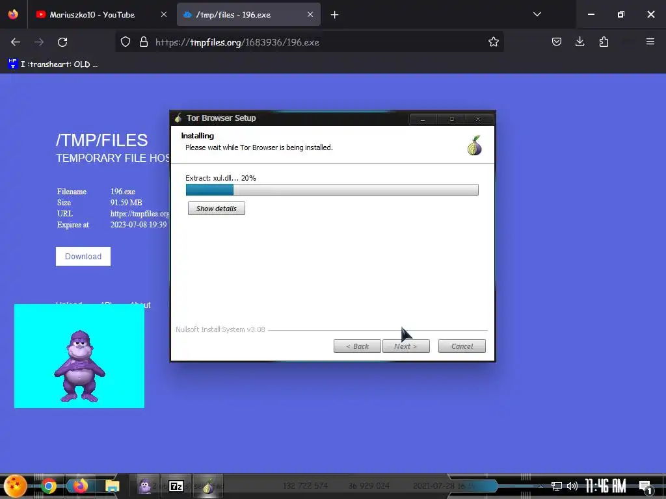The image size is (666, 499).
Task: Go back to previous page
Action: pos(16,42)
